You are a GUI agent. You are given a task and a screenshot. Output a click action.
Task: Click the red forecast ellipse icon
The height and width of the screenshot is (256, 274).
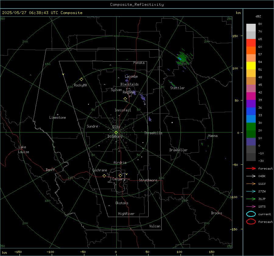coord(251,222)
